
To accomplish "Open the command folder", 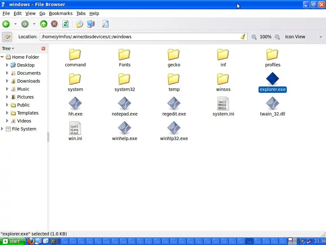I will 75,58.
